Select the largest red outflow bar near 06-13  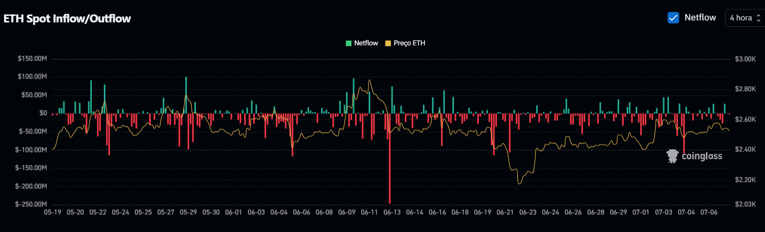389,158
